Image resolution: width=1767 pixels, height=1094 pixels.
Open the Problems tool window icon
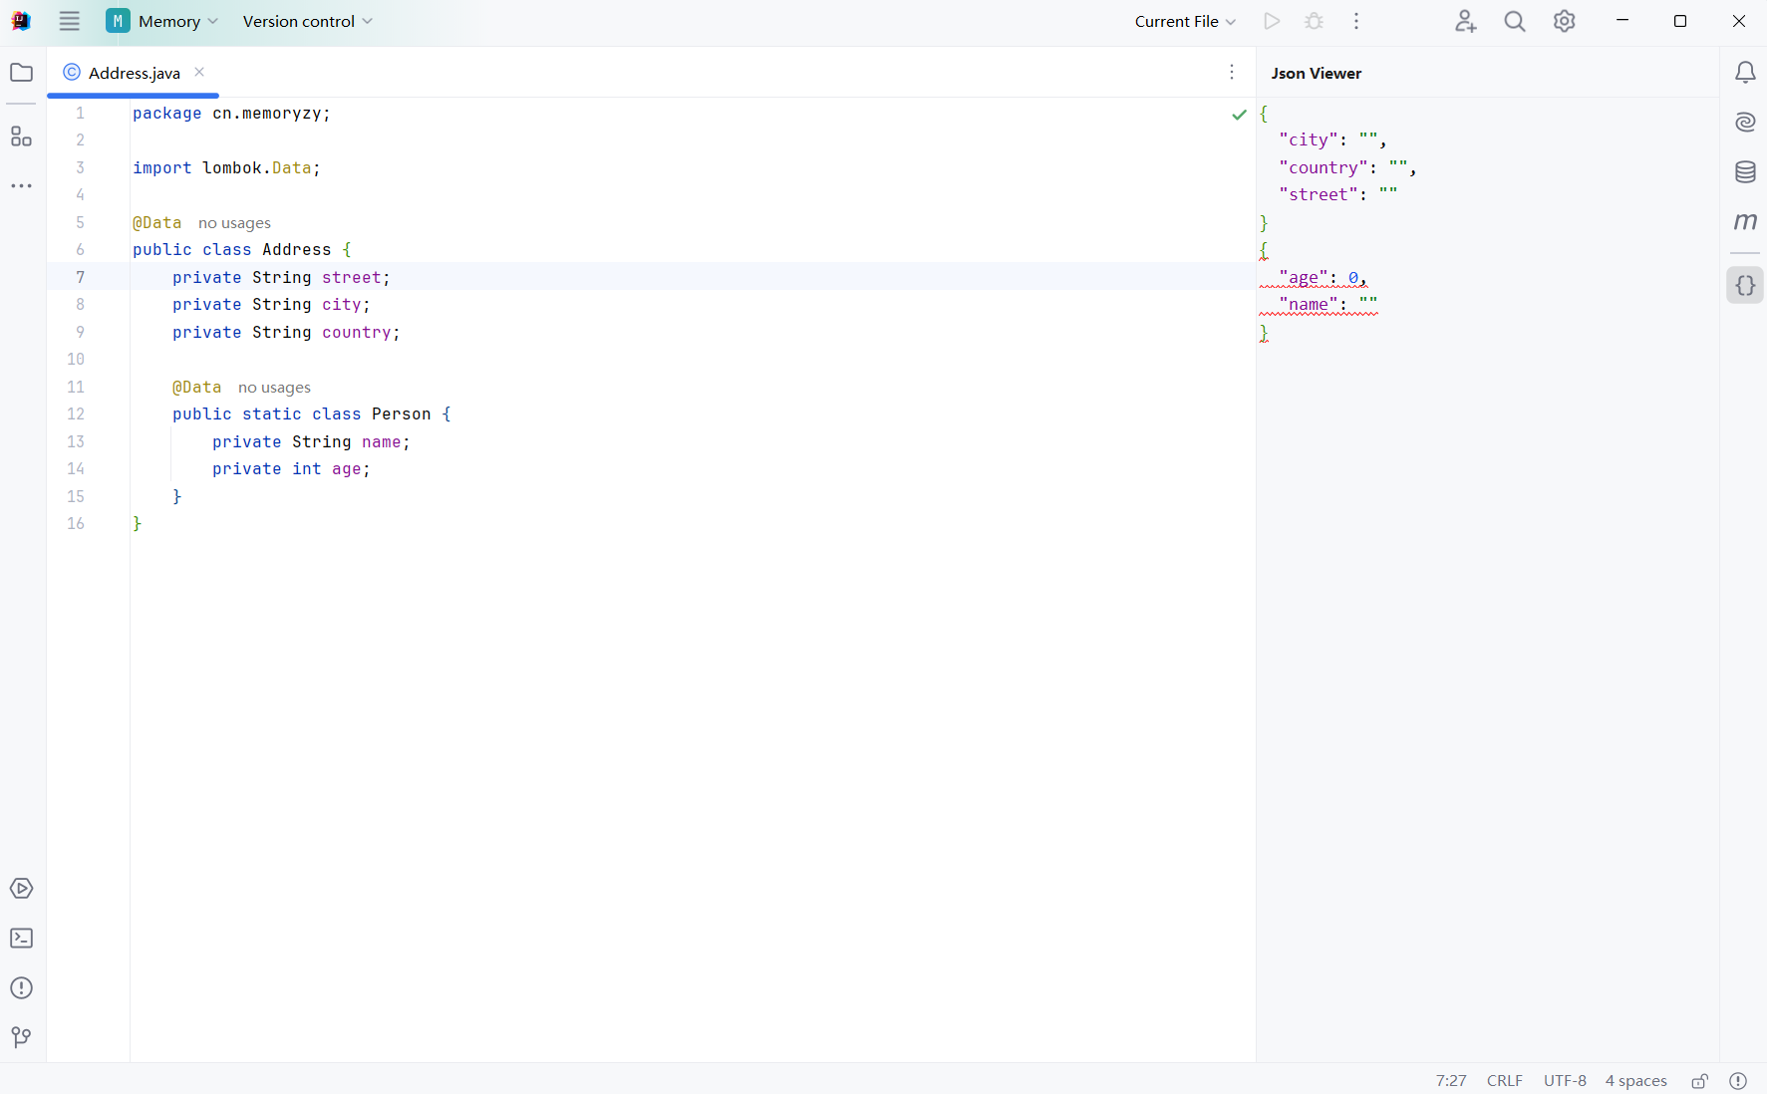(21, 988)
